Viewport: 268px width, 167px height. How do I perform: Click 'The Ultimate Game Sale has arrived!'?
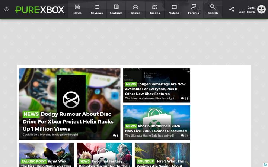point(149,136)
